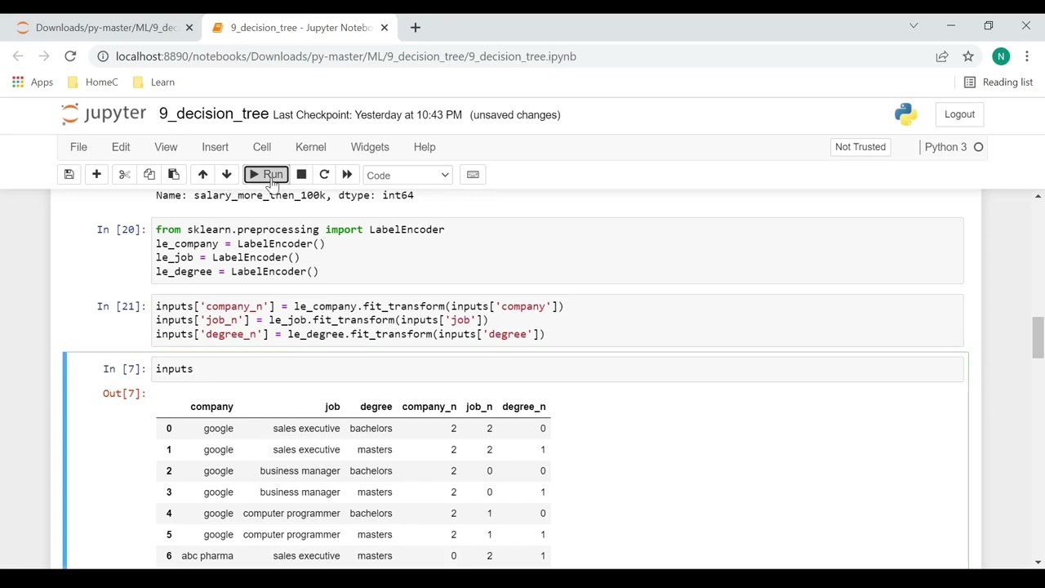
Task: Copy selected cells icon
Action: (149, 175)
